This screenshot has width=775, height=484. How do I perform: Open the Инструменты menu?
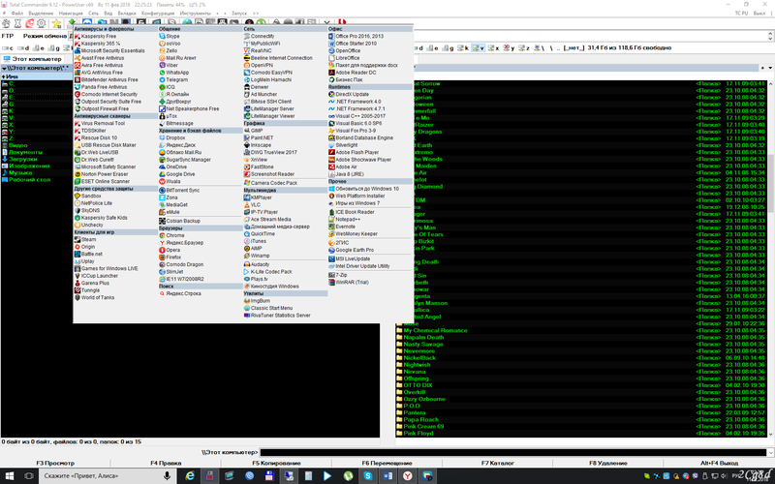point(195,14)
